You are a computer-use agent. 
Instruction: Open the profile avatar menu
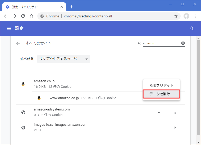[186, 16]
